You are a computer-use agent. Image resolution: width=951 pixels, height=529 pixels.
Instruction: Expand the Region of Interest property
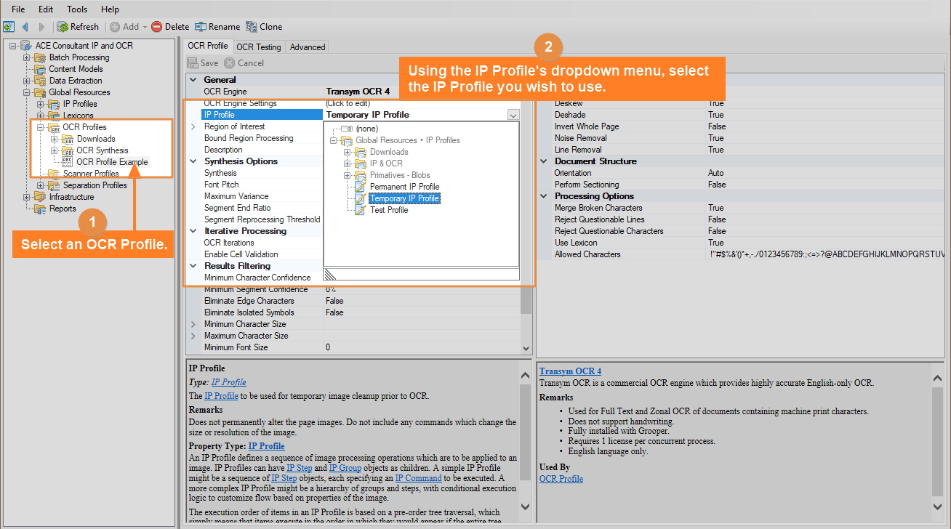193,126
